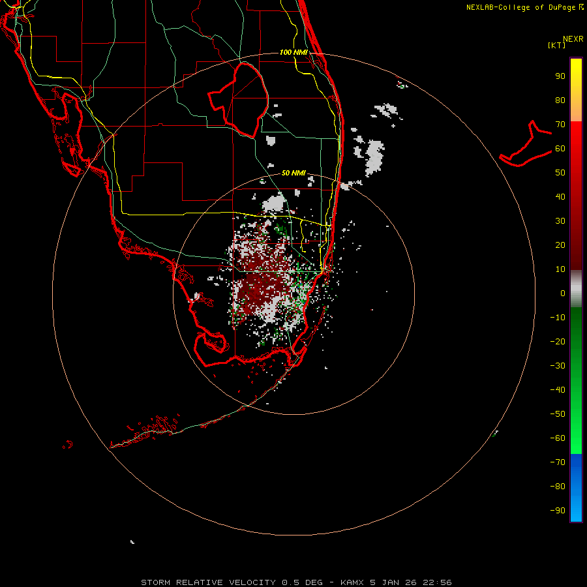Click the 80 value on the velocity scale
The height and width of the screenshot is (587, 587).
coord(560,100)
